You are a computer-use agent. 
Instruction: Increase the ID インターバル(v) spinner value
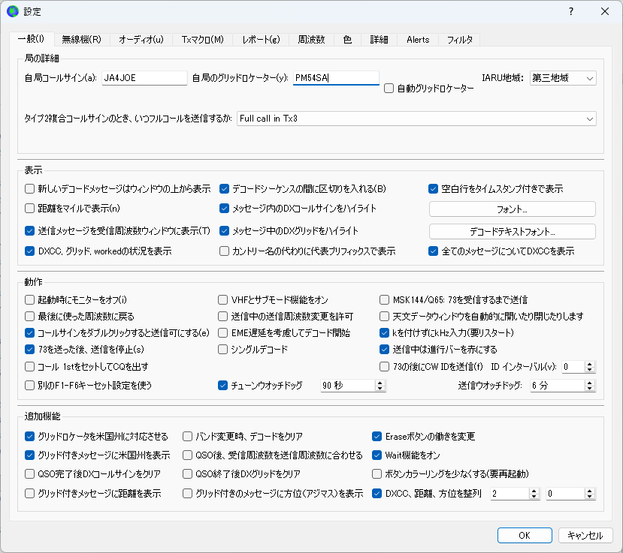pos(590,364)
